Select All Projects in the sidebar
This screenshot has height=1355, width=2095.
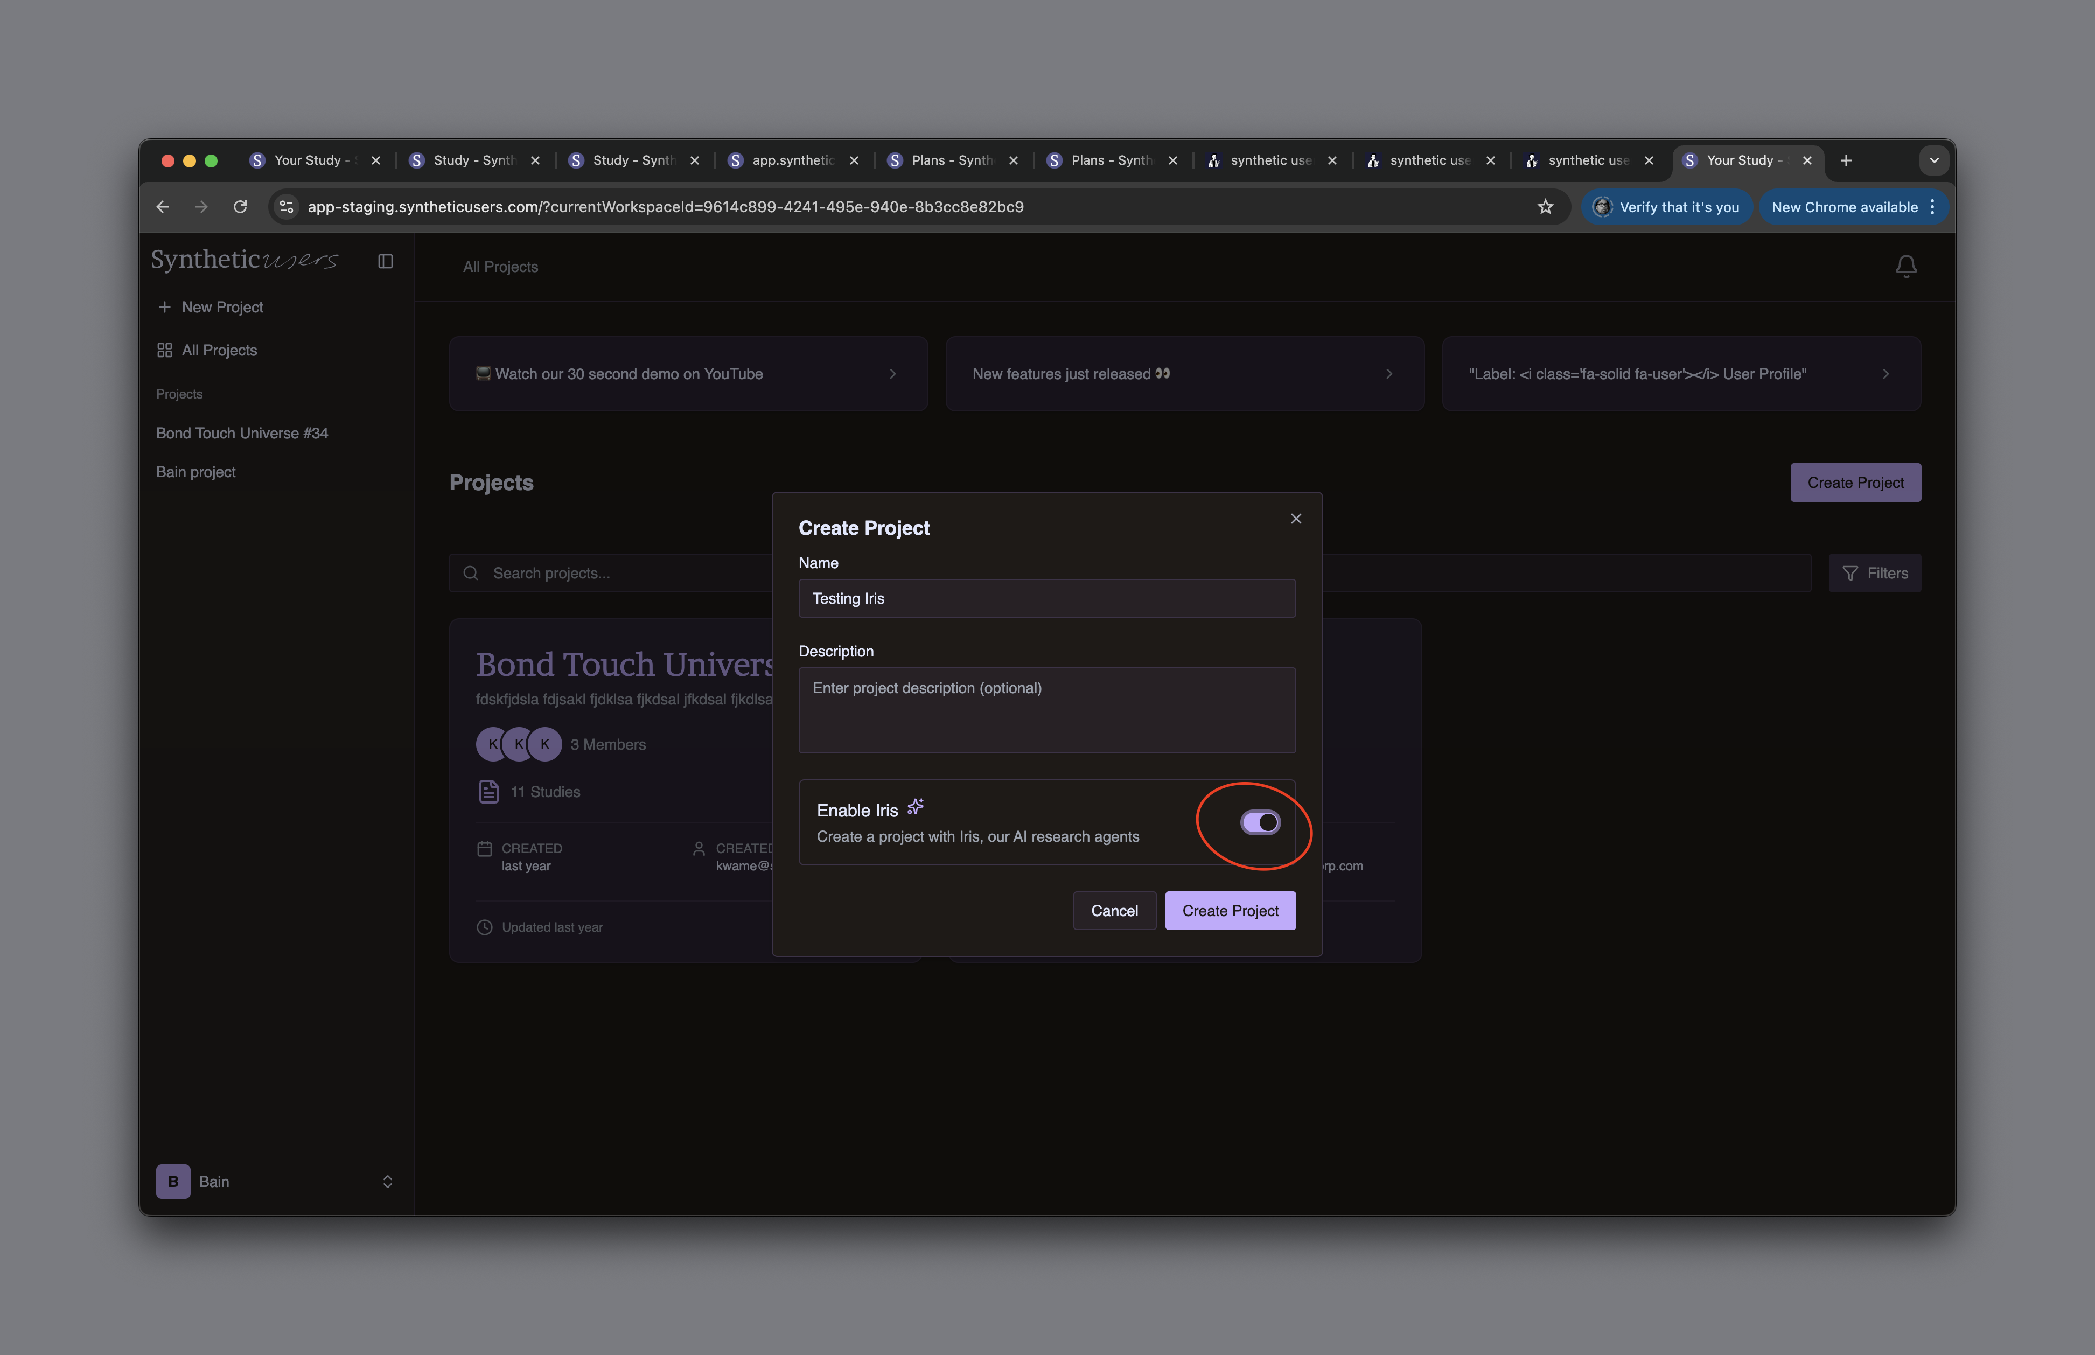tap(219, 350)
